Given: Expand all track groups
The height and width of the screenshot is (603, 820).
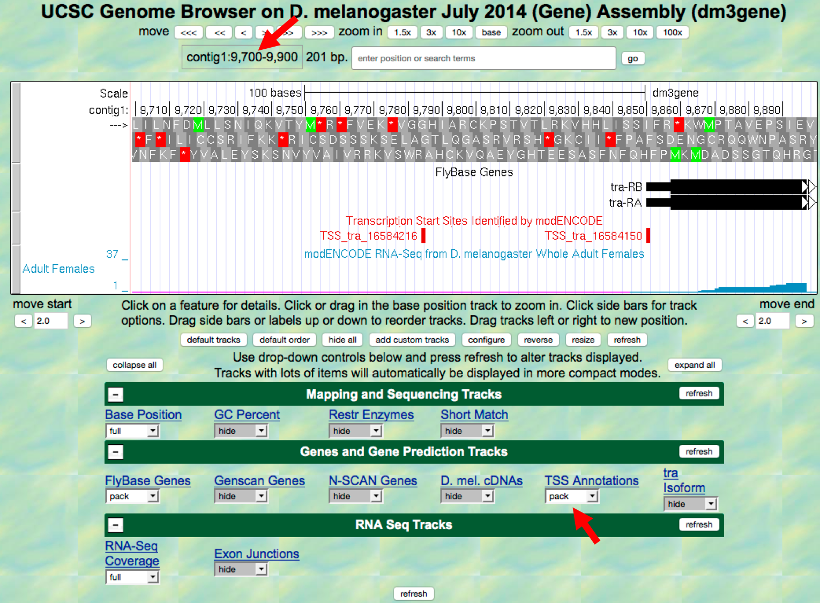Looking at the screenshot, I should coord(695,365).
